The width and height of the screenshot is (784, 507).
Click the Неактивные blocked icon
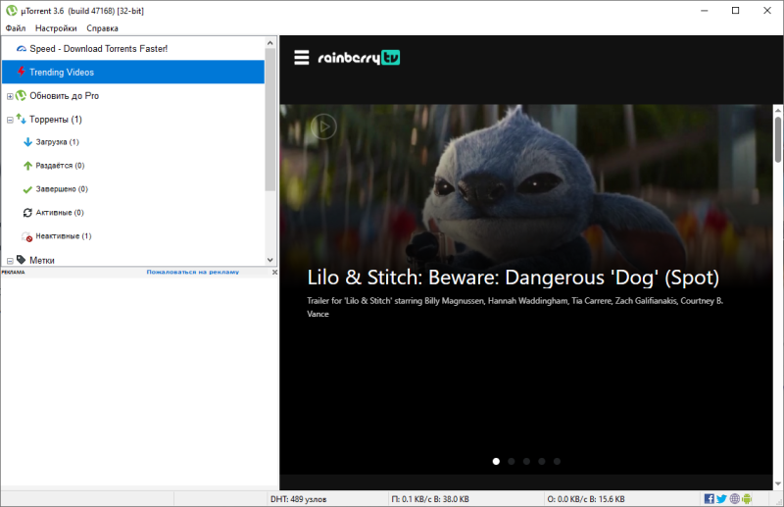click(x=27, y=236)
